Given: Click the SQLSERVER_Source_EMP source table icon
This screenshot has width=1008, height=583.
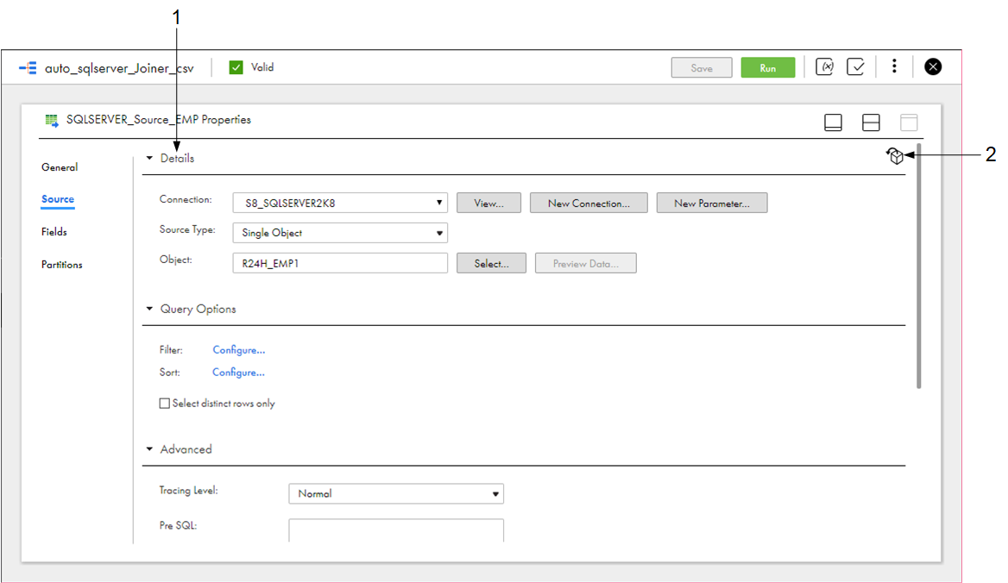Looking at the screenshot, I should coord(52,120).
